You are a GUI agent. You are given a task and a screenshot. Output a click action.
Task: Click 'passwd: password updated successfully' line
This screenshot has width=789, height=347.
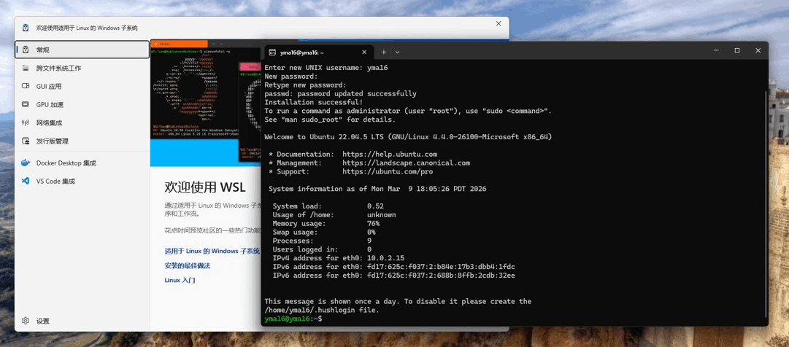tap(340, 93)
